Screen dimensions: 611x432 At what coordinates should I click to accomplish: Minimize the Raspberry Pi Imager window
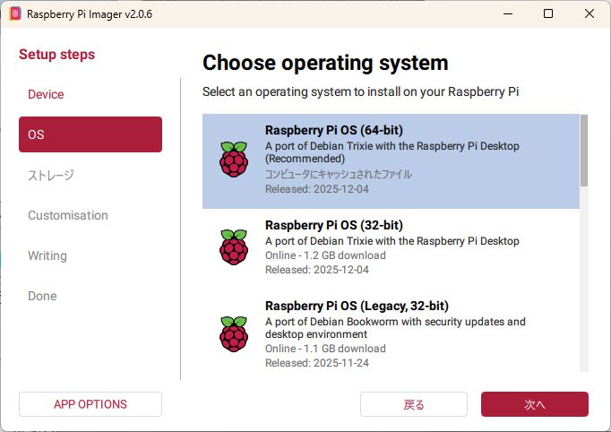click(x=508, y=13)
